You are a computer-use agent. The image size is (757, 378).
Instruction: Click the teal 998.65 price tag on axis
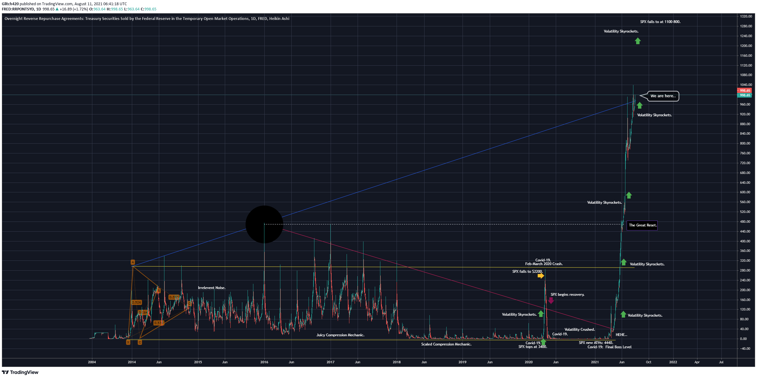[x=744, y=95]
